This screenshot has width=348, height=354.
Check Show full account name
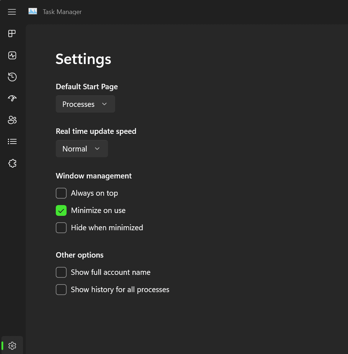pos(61,272)
